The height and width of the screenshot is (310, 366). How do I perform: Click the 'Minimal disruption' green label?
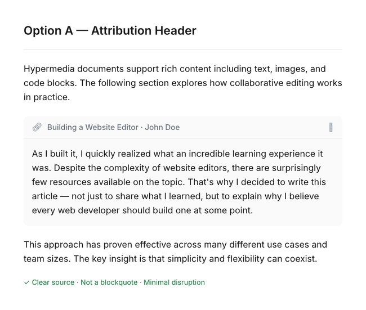pyautogui.click(x=174, y=282)
